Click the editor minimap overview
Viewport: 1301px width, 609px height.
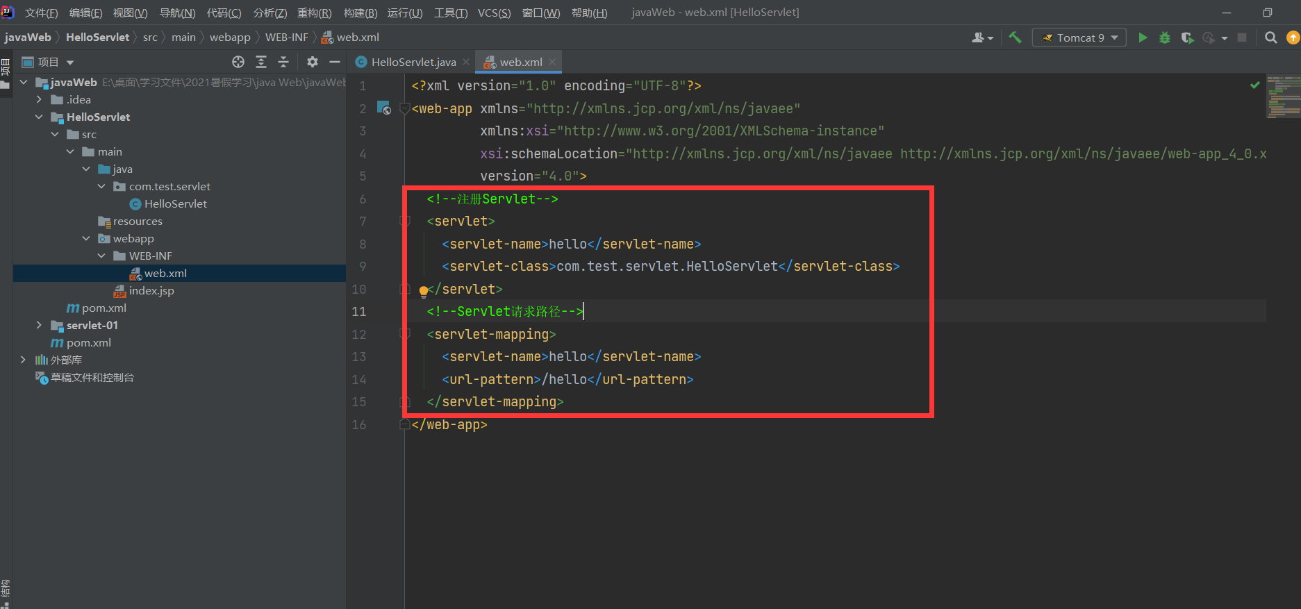pyautogui.click(x=1283, y=97)
